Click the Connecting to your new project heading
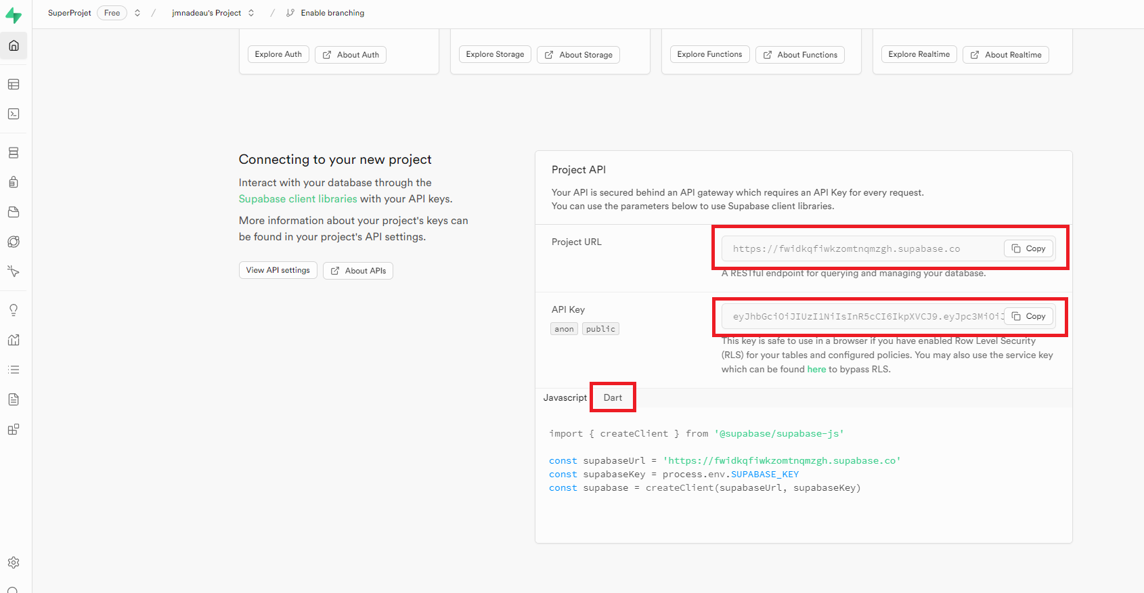This screenshot has width=1144, height=593. 335,159
